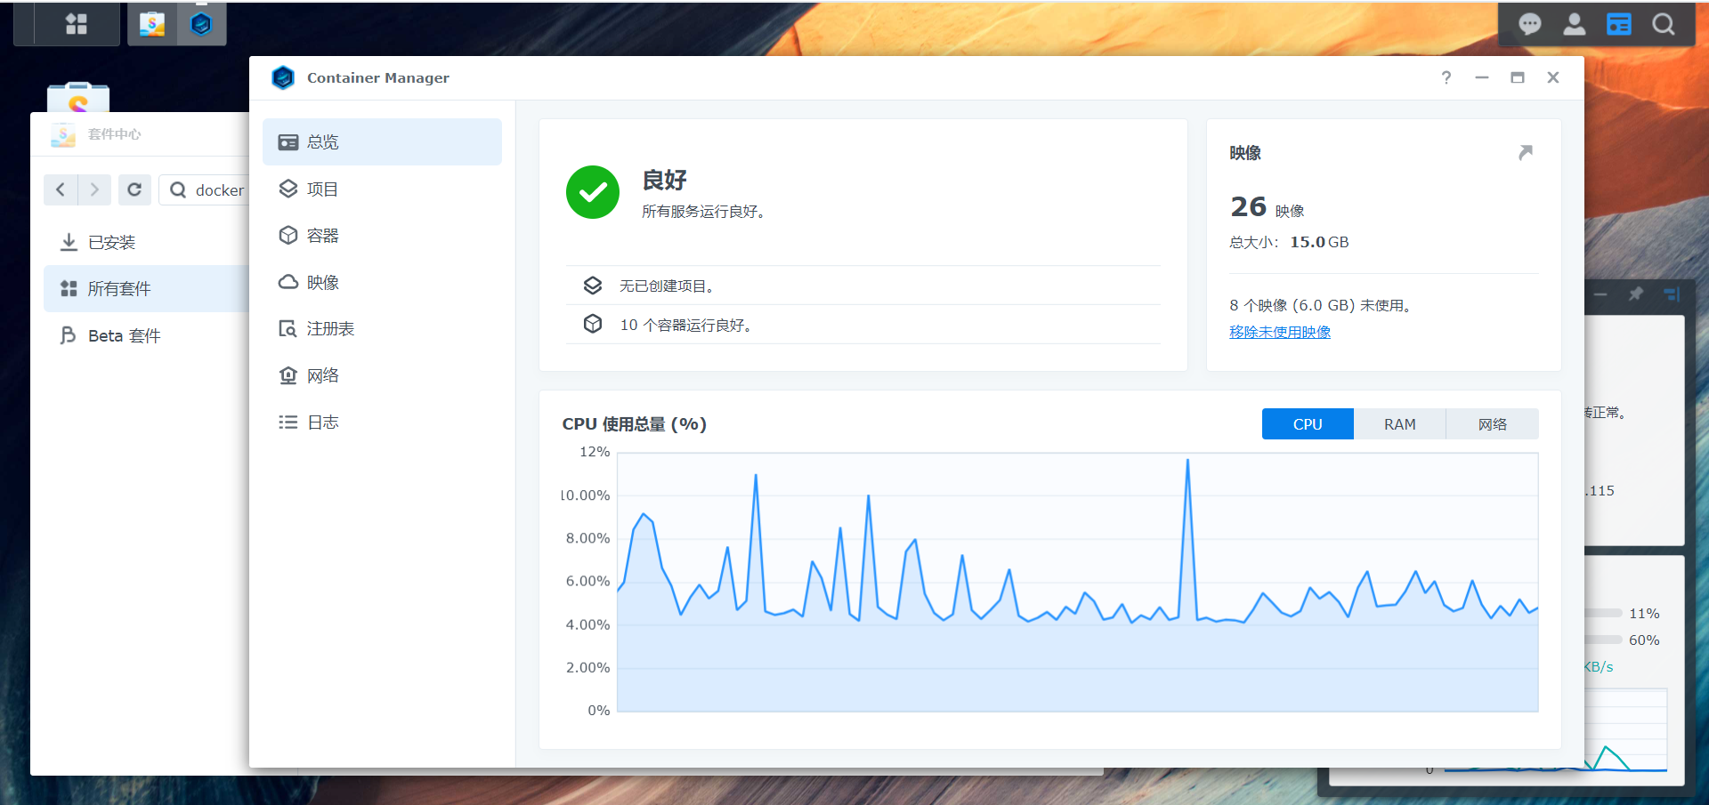Open the DSM search magnifier
1709x805 pixels.
(1663, 24)
